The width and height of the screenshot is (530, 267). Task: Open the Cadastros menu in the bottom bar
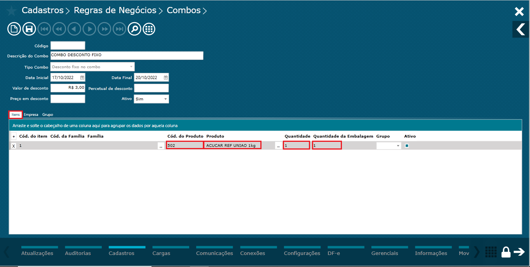click(x=122, y=253)
